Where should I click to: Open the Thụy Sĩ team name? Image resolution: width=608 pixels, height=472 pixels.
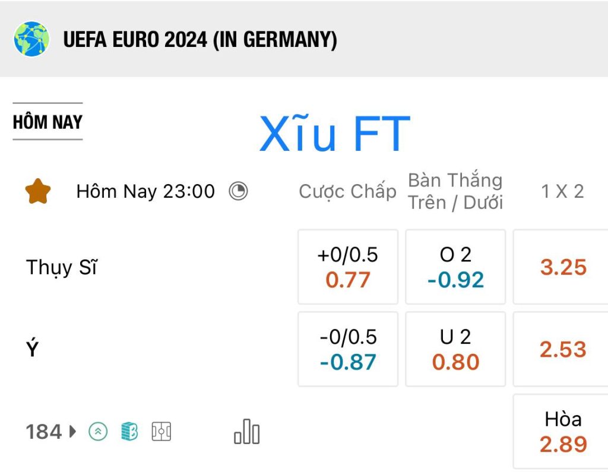click(x=61, y=268)
